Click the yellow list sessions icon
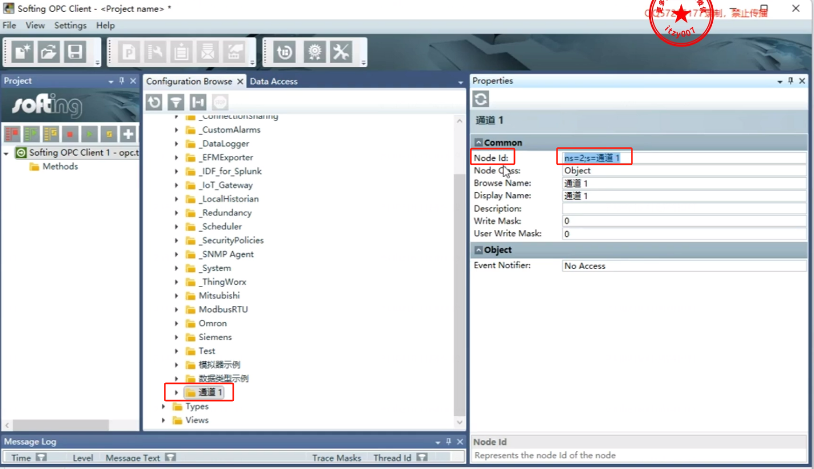Viewport: 814px width, 469px height. click(x=51, y=134)
